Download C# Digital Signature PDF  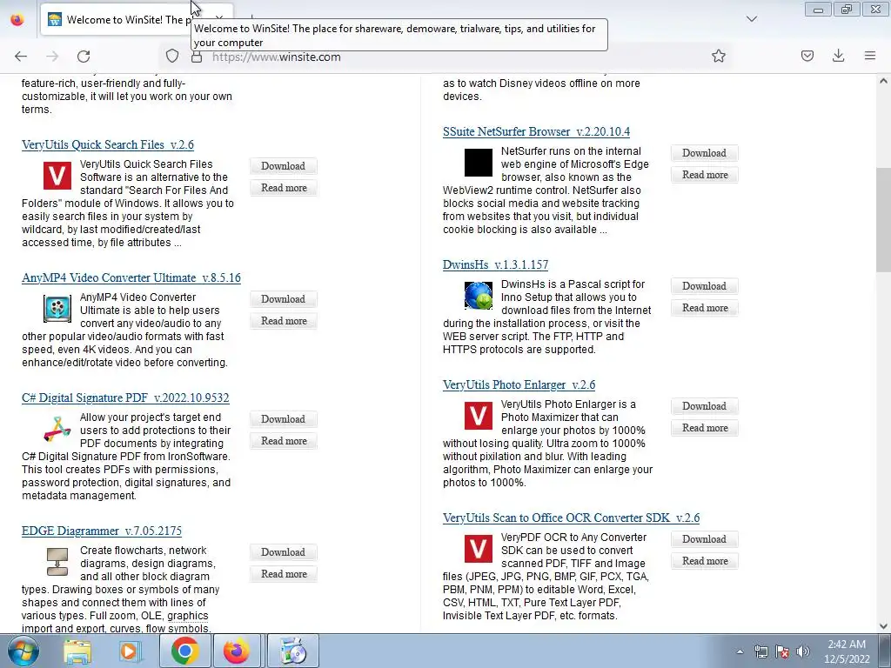tap(283, 418)
